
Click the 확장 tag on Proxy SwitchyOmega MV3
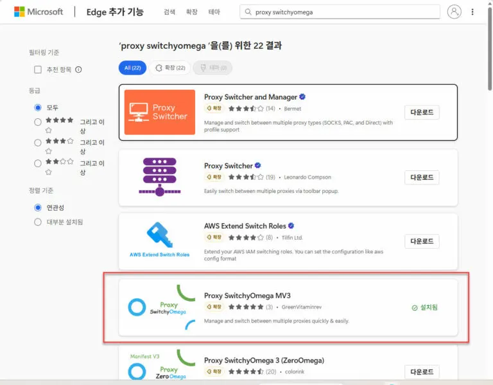[x=214, y=307]
